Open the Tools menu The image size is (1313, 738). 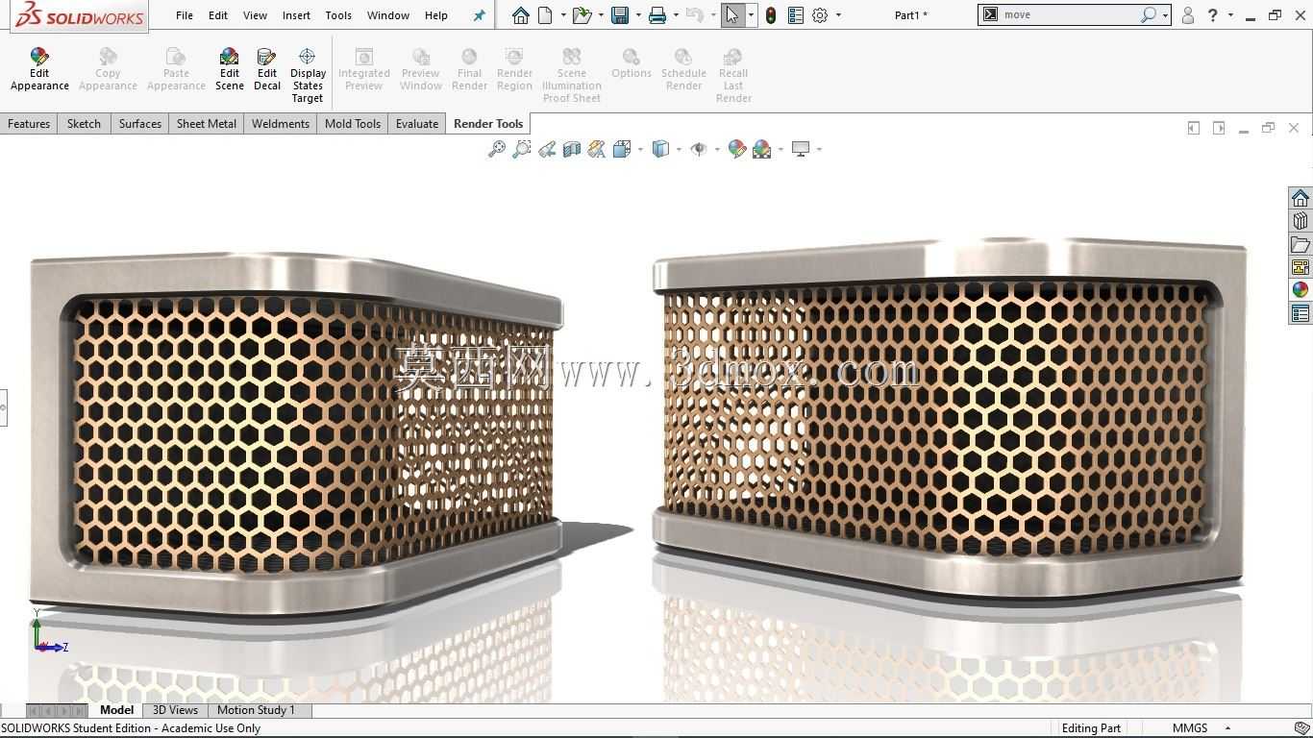tap(338, 15)
